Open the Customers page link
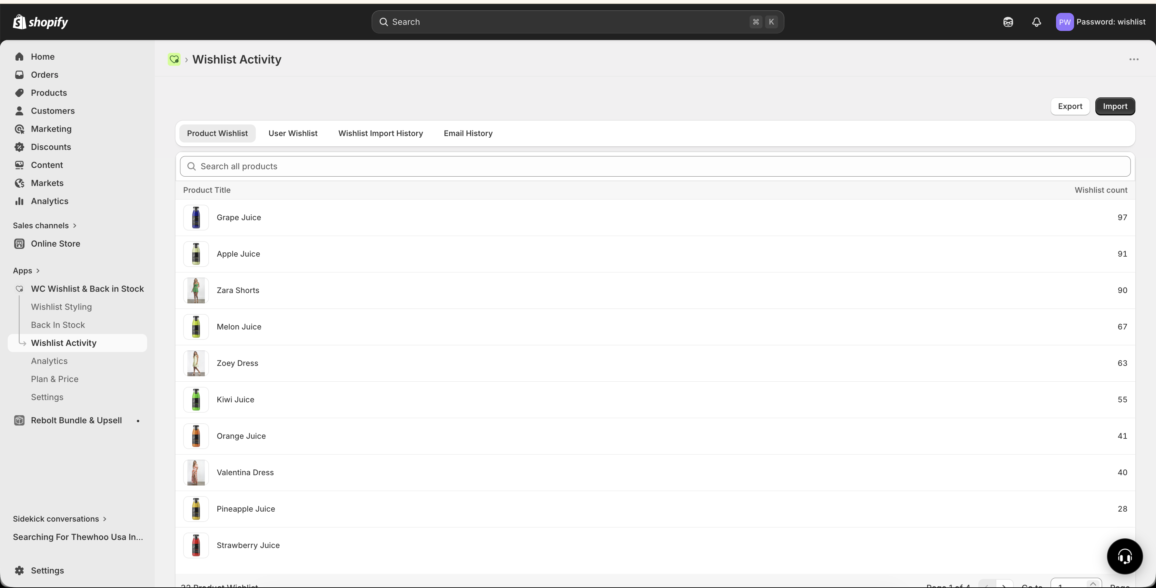The image size is (1156, 588). (53, 111)
